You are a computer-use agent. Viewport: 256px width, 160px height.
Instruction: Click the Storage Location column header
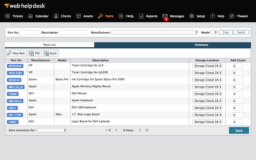coord(207,60)
